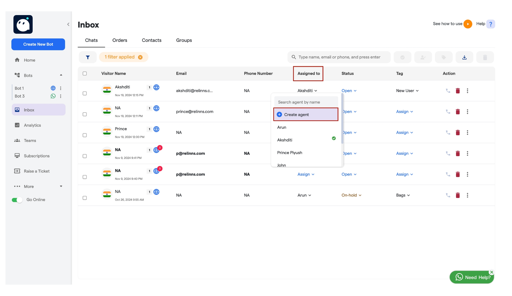This screenshot has height=296, width=512.
Task: Collapse the Bots section
Action: pos(61,75)
